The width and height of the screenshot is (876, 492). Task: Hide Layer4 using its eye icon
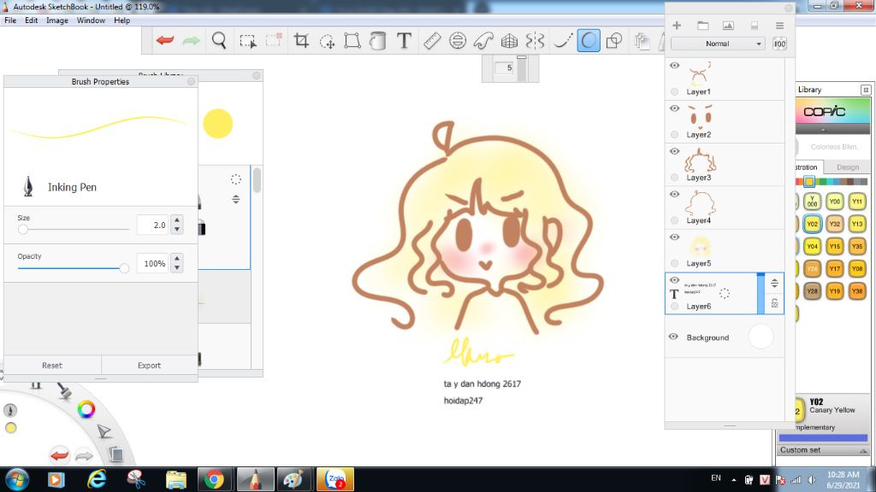tap(674, 194)
